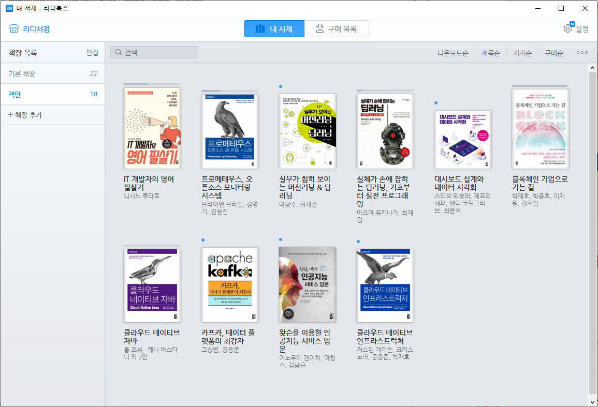
Task: Click the RIDI app logo in title bar
Action: coord(9,8)
